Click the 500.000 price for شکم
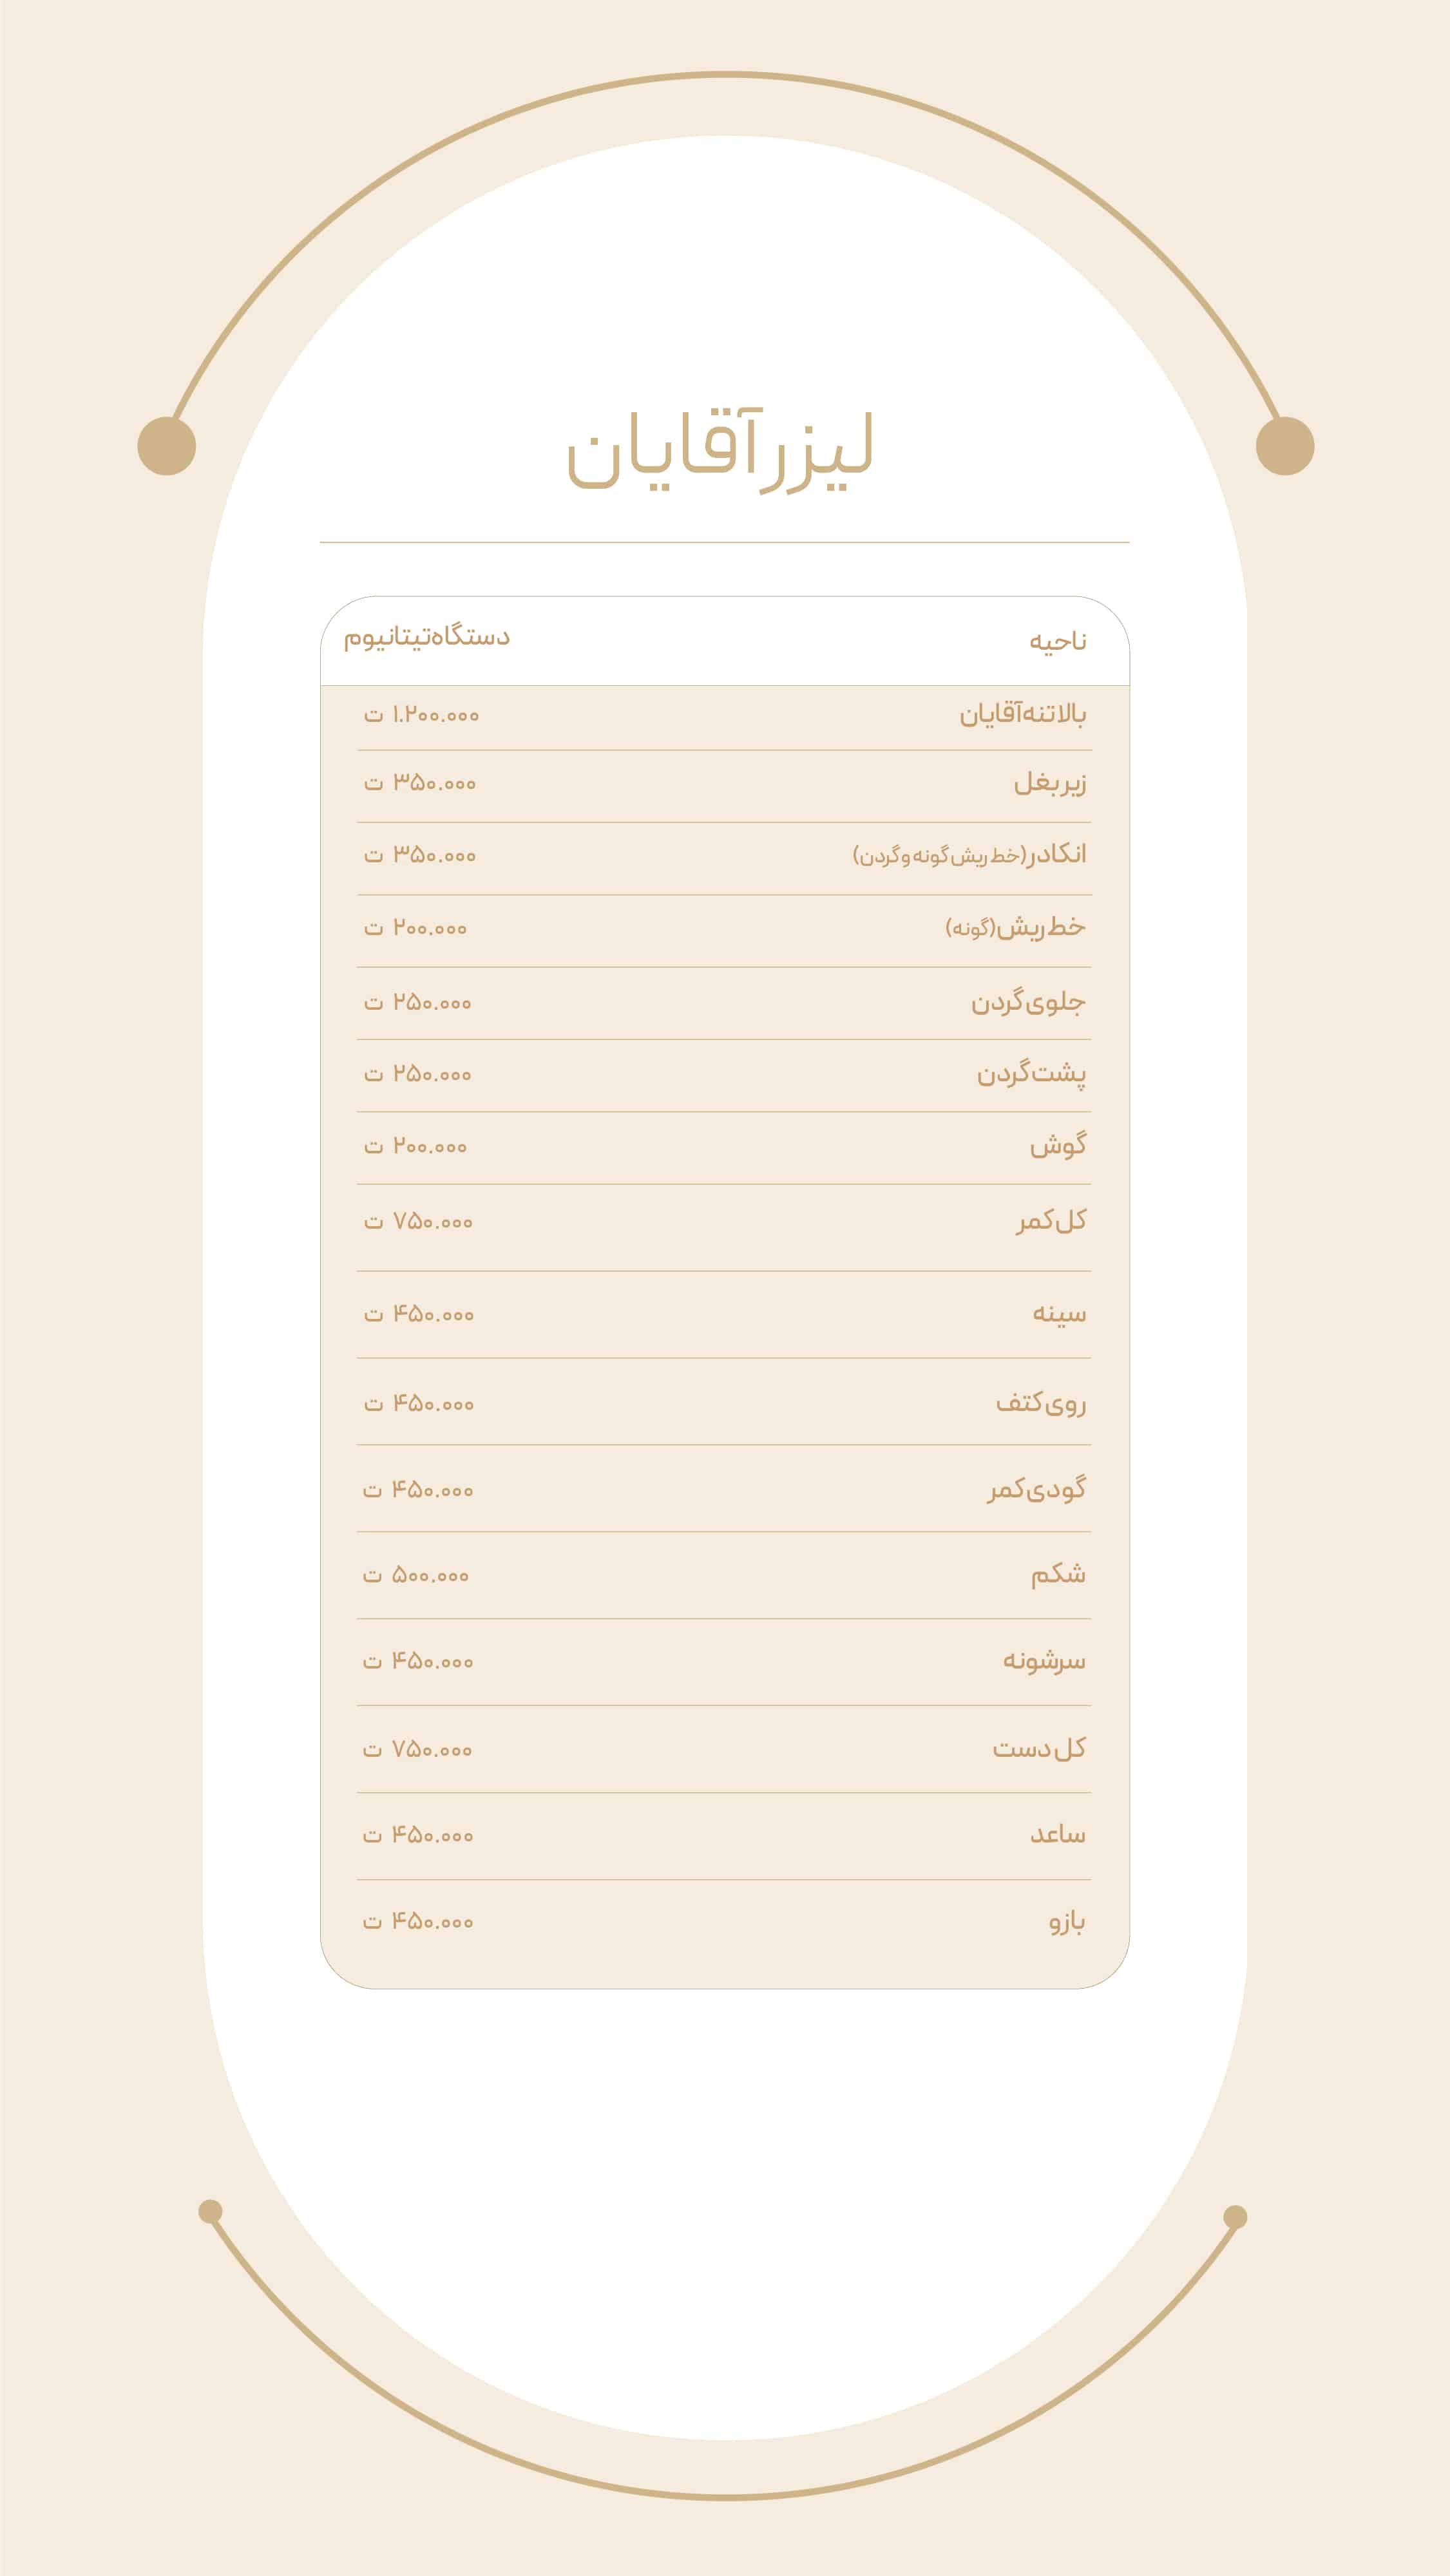Image resolution: width=1450 pixels, height=2576 pixels. pos(416,1576)
